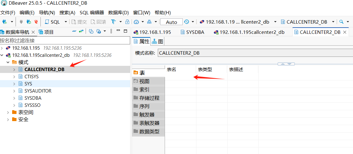Screen dimensions: 353x154
Task: Select the SYSDBA schema in tree
Action: (33, 98)
